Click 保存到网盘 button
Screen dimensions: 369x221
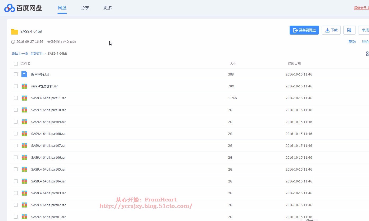pos(304,30)
